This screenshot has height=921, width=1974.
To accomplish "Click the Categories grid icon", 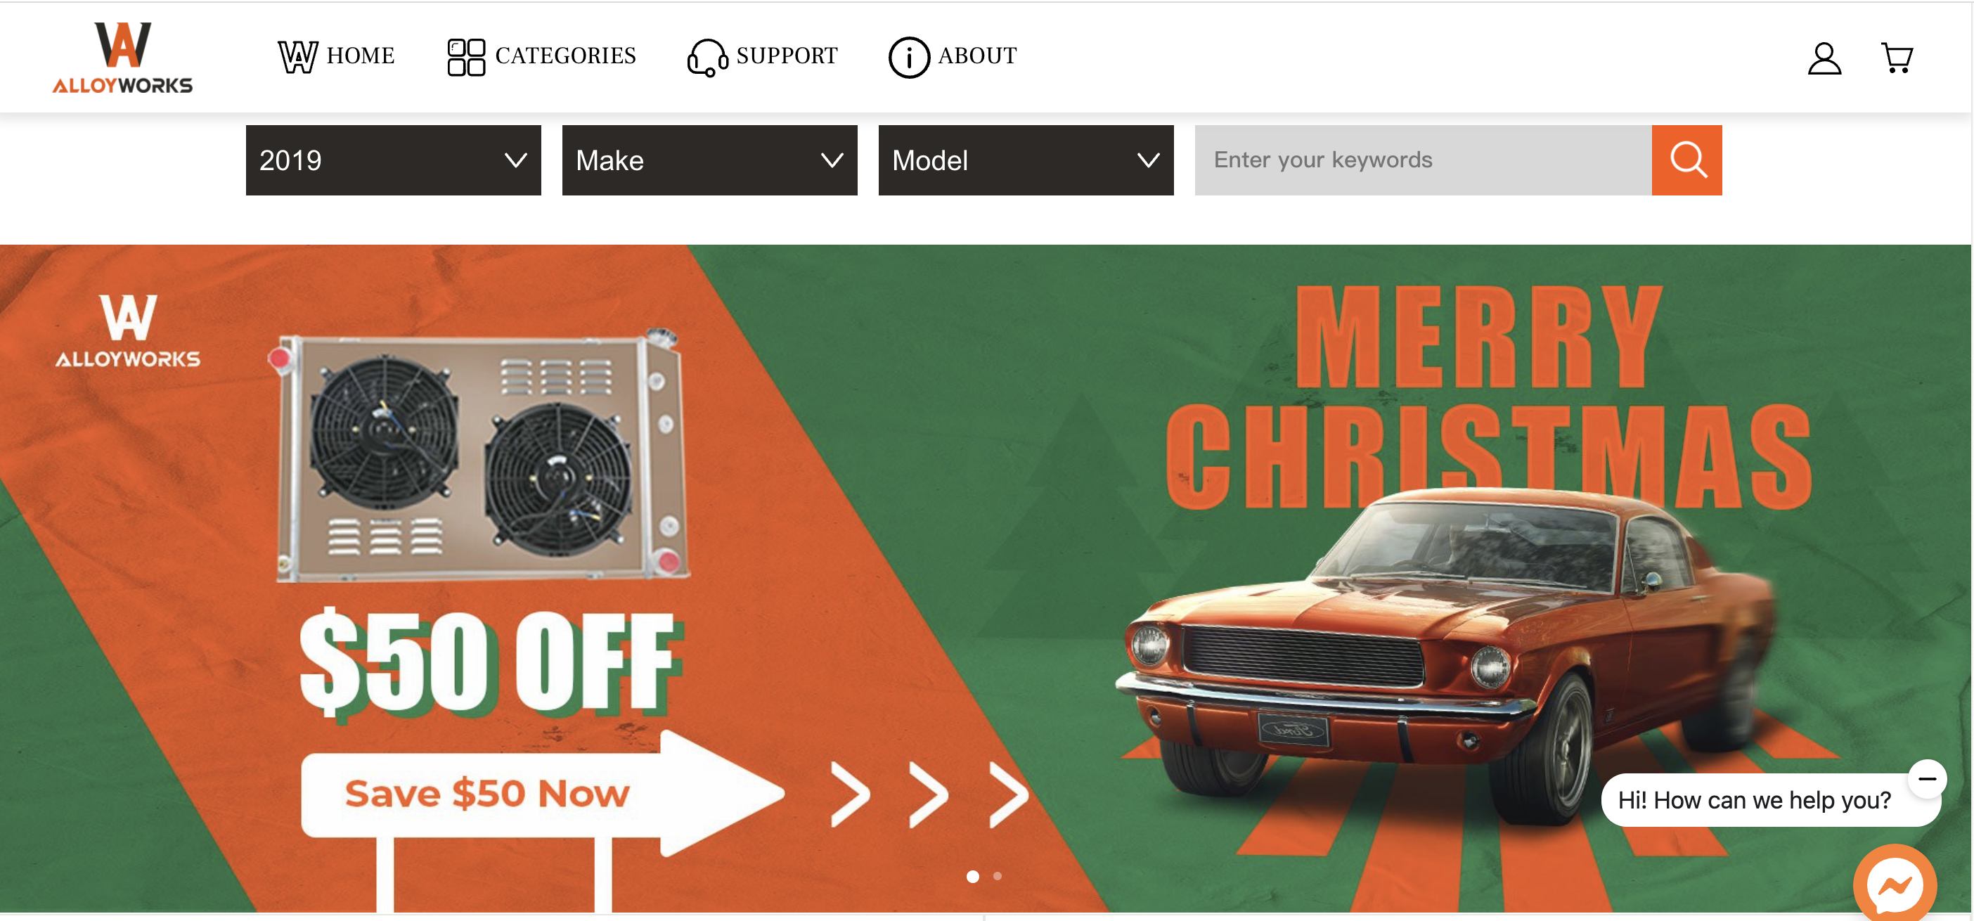I will (x=466, y=58).
